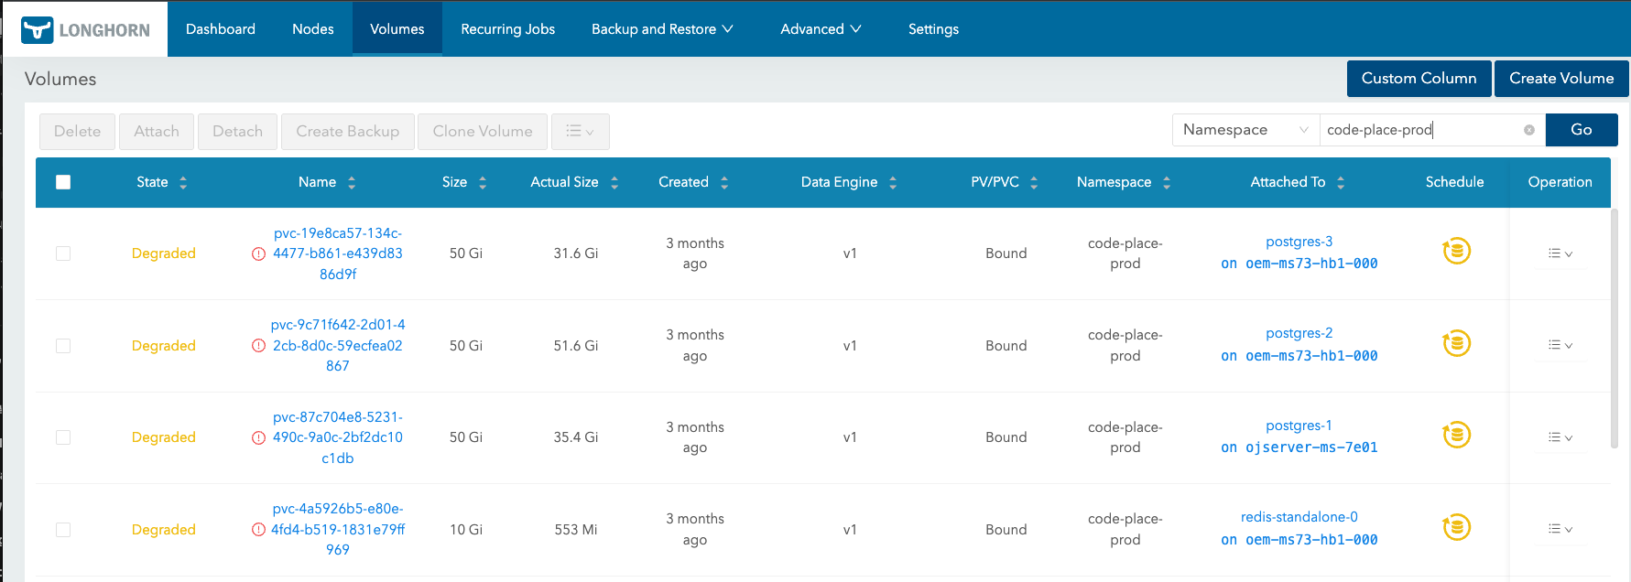Open volume pvc-9c71f642-2d01-42cb-8d0c-59ecfea02867
This screenshot has height=582, width=1631.
tap(338, 346)
